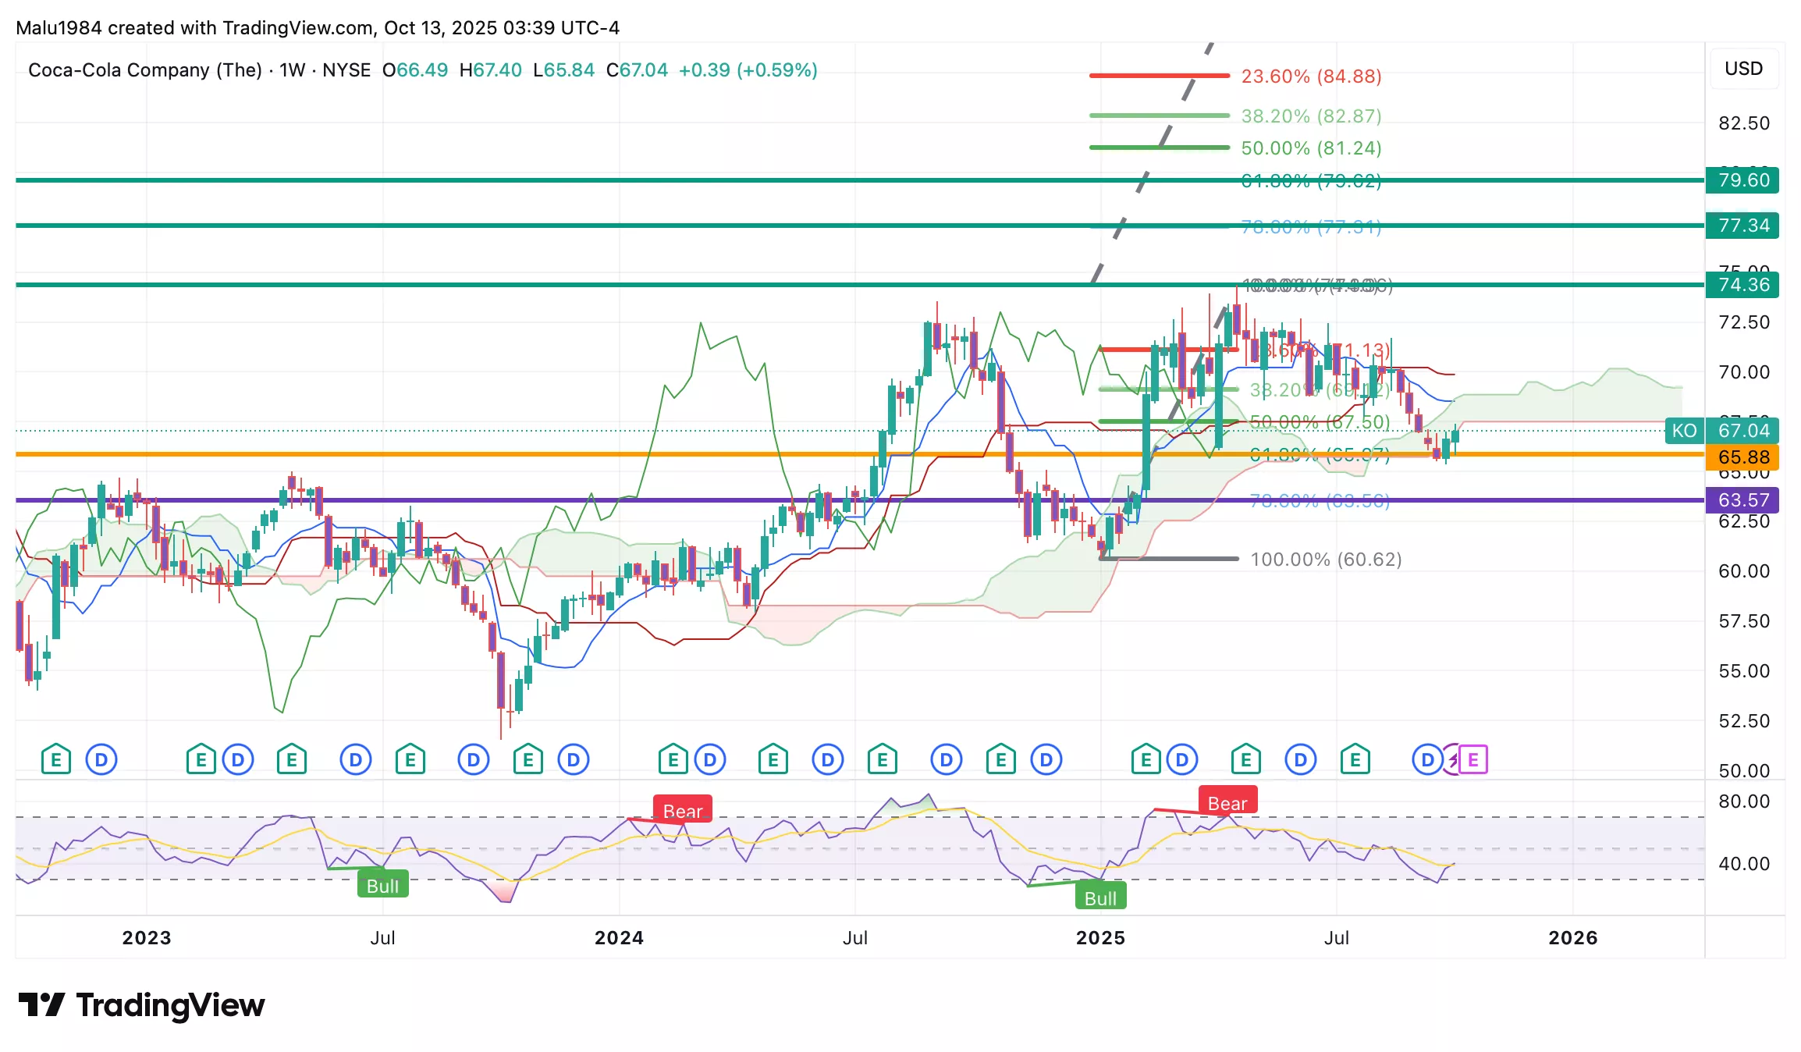
Task: Click the 100.00% (60.62) Fibonacci level label
Action: pyautogui.click(x=1326, y=560)
